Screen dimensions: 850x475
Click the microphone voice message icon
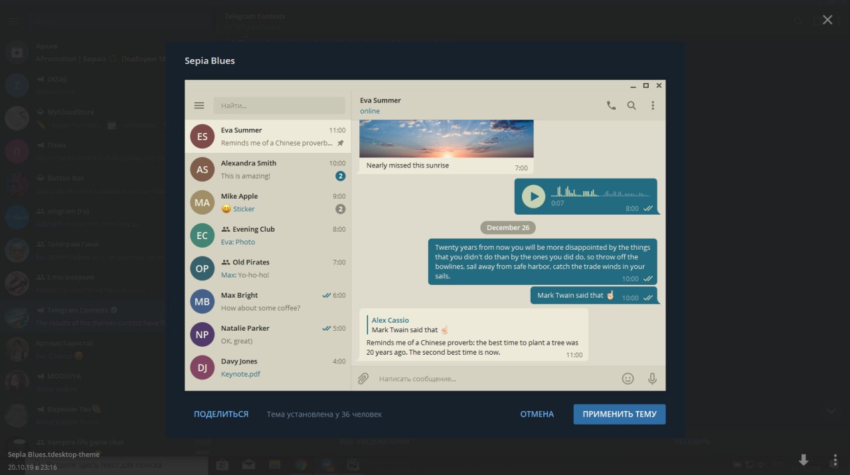(x=652, y=379)
